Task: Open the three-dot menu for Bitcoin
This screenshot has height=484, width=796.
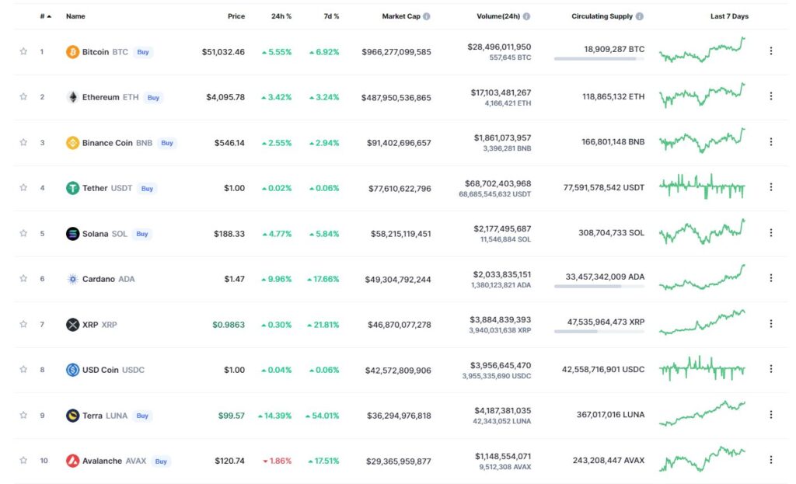Action: [x=770, y=50]
